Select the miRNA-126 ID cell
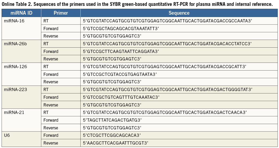279x148 pixels. point(15,67)
